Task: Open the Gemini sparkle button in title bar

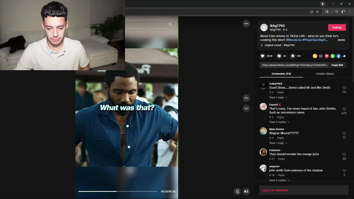Action: click(322, 4)
